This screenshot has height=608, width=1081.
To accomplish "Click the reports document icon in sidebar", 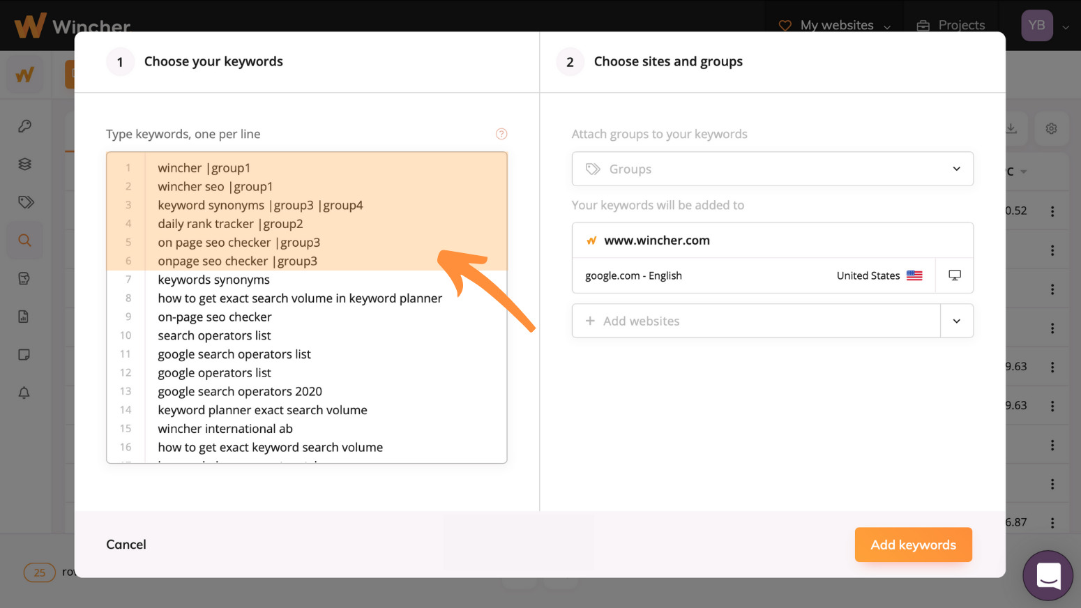I will coord(24,316).
